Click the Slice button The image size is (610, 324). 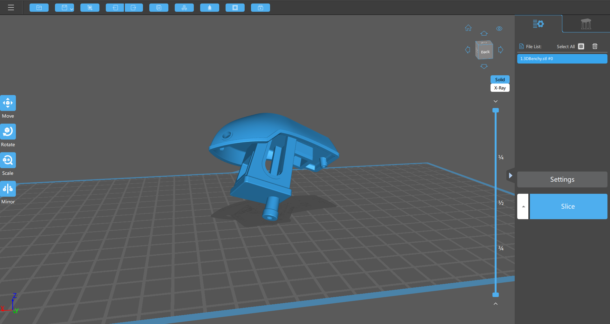pos(568,206)
